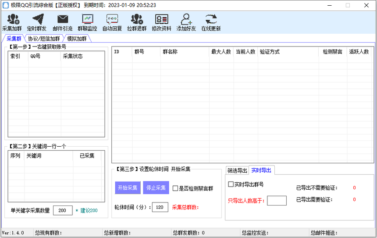Click the 已采集 column header

pos(87,156)
